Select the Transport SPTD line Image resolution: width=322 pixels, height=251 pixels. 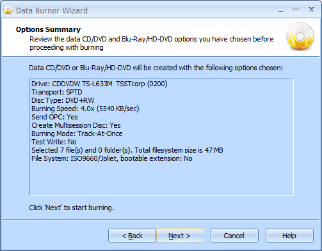tap(57, 92)
